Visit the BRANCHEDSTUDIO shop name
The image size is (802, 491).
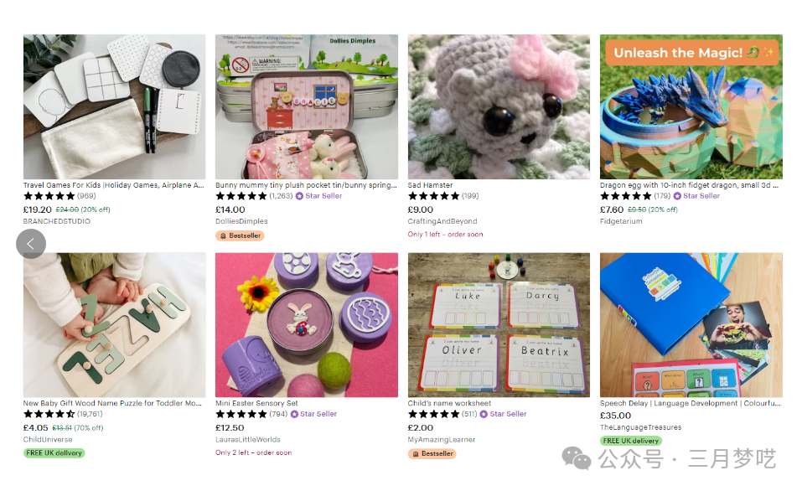coord(57,221)
